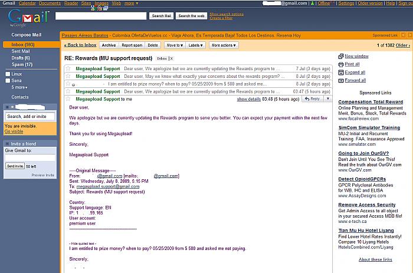Screen dimensions: 413x273
Task: Click the previous sponsored link arrow
Action: [x=403, y=35]
